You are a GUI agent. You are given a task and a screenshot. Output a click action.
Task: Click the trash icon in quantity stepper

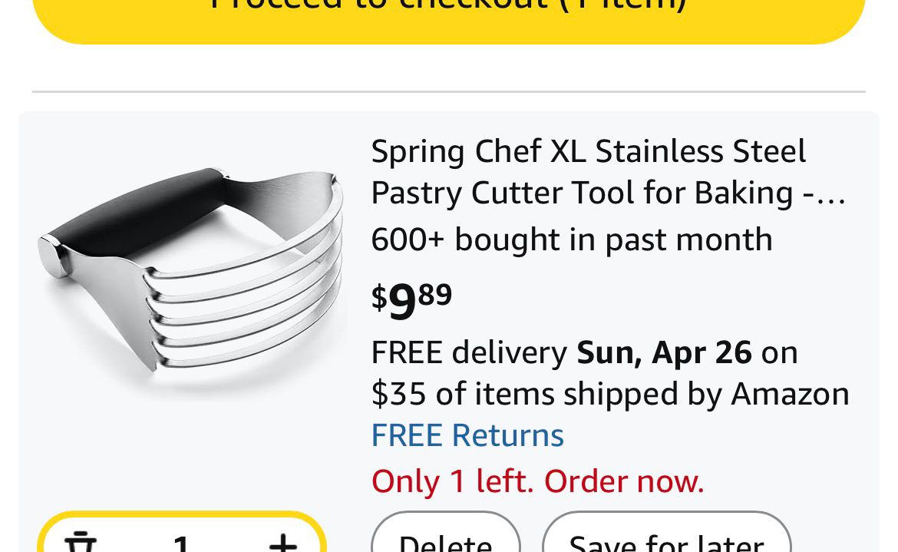coord(80,544)
